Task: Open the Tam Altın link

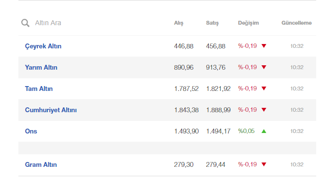Action: point(39,88)
